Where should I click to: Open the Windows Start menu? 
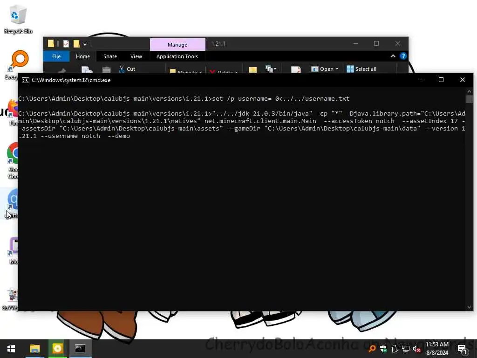click(11, 349)
